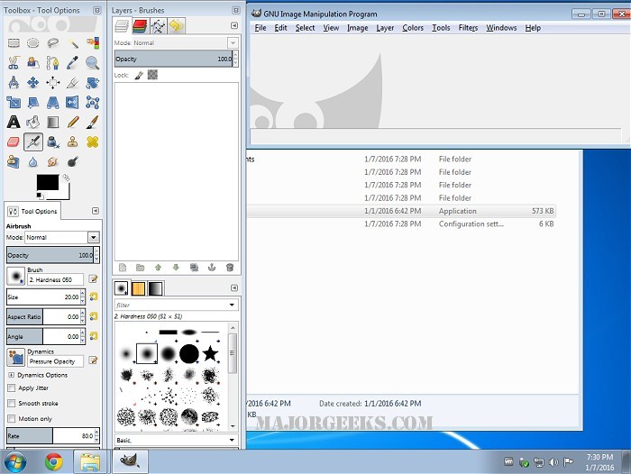Select the Crop tool
The image size is (631, 474).
(72, 83)
